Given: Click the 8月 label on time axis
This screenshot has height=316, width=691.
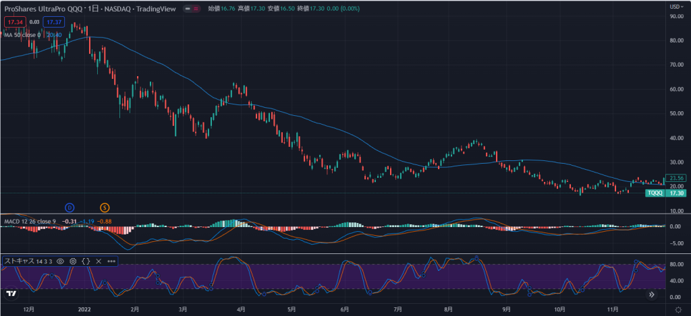Looking at the screenshot, I should pos(449,309).
